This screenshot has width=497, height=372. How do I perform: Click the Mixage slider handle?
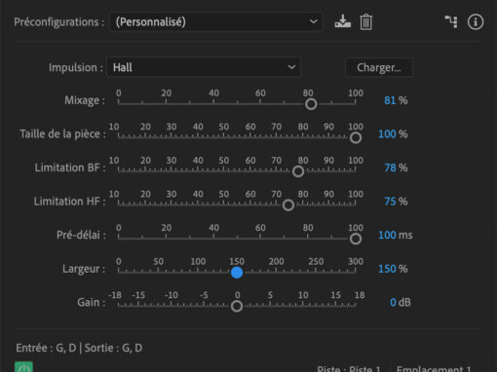coord(311,104)
